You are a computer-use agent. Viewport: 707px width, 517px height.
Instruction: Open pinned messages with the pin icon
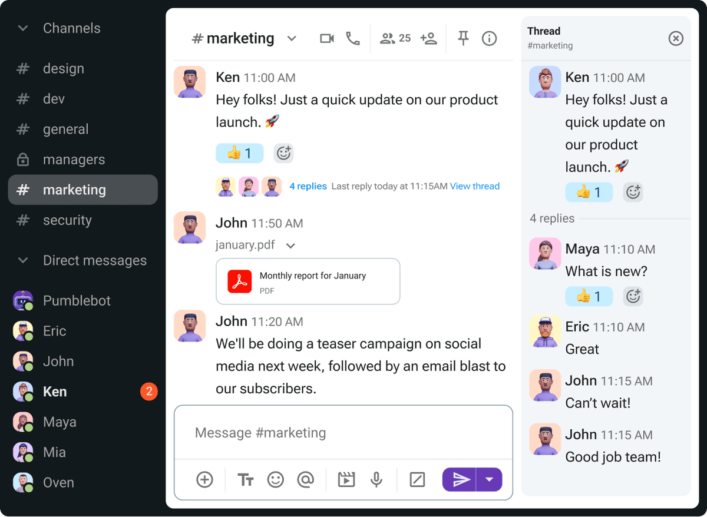[x=464, y=39]
